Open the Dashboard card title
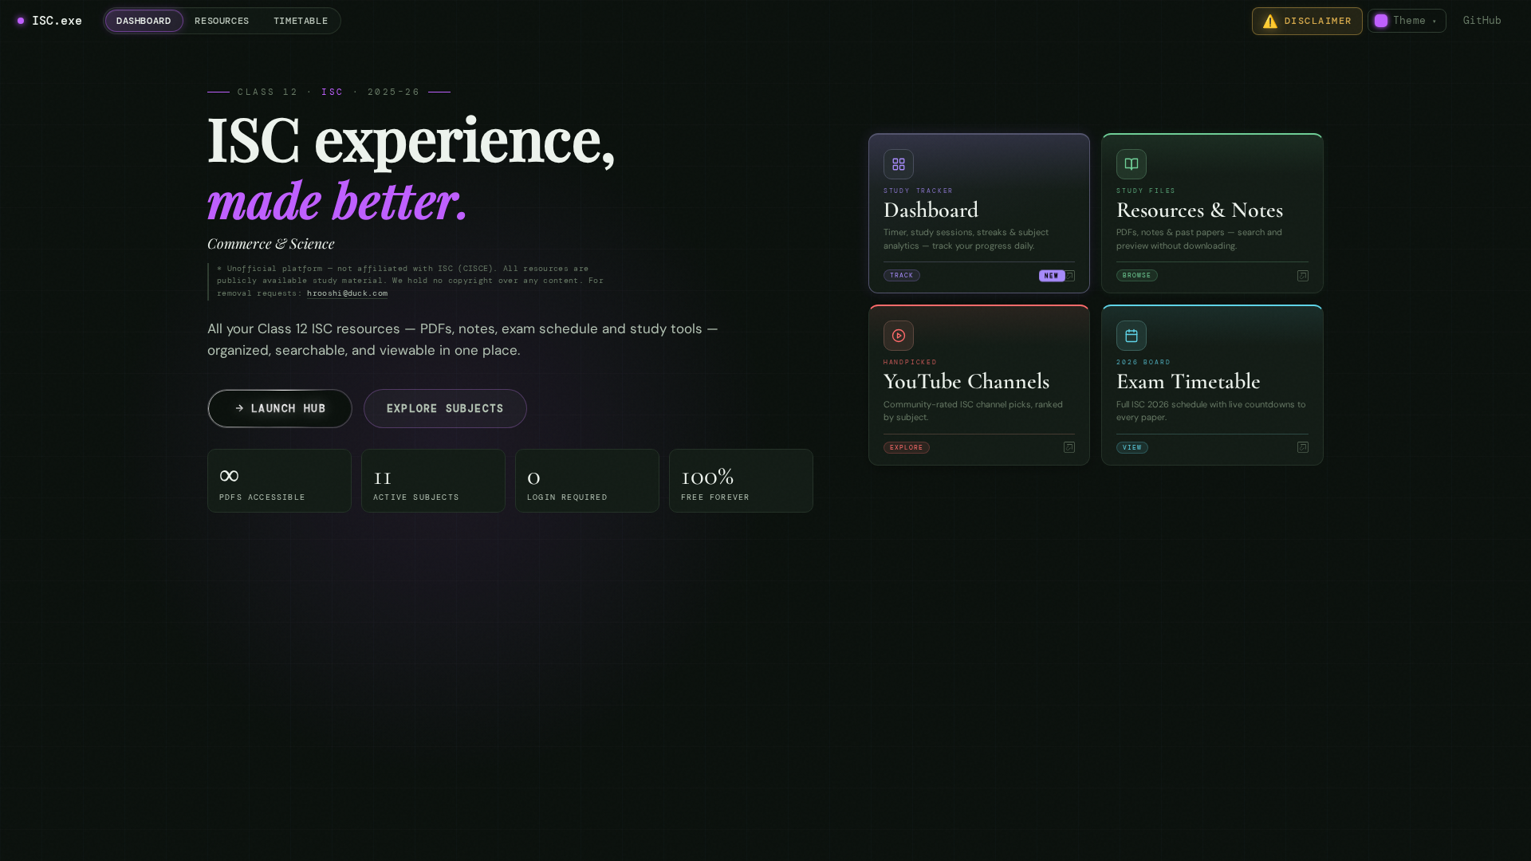 tap(931, 210)
